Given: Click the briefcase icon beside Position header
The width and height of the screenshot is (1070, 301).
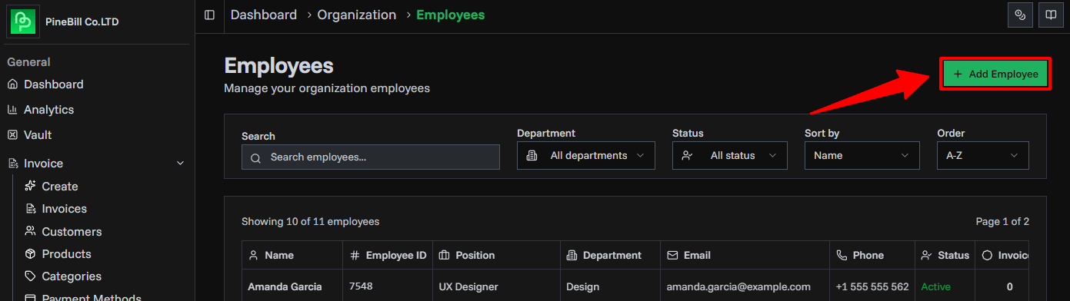Looking at the screenshot, I should pos(445,255).
